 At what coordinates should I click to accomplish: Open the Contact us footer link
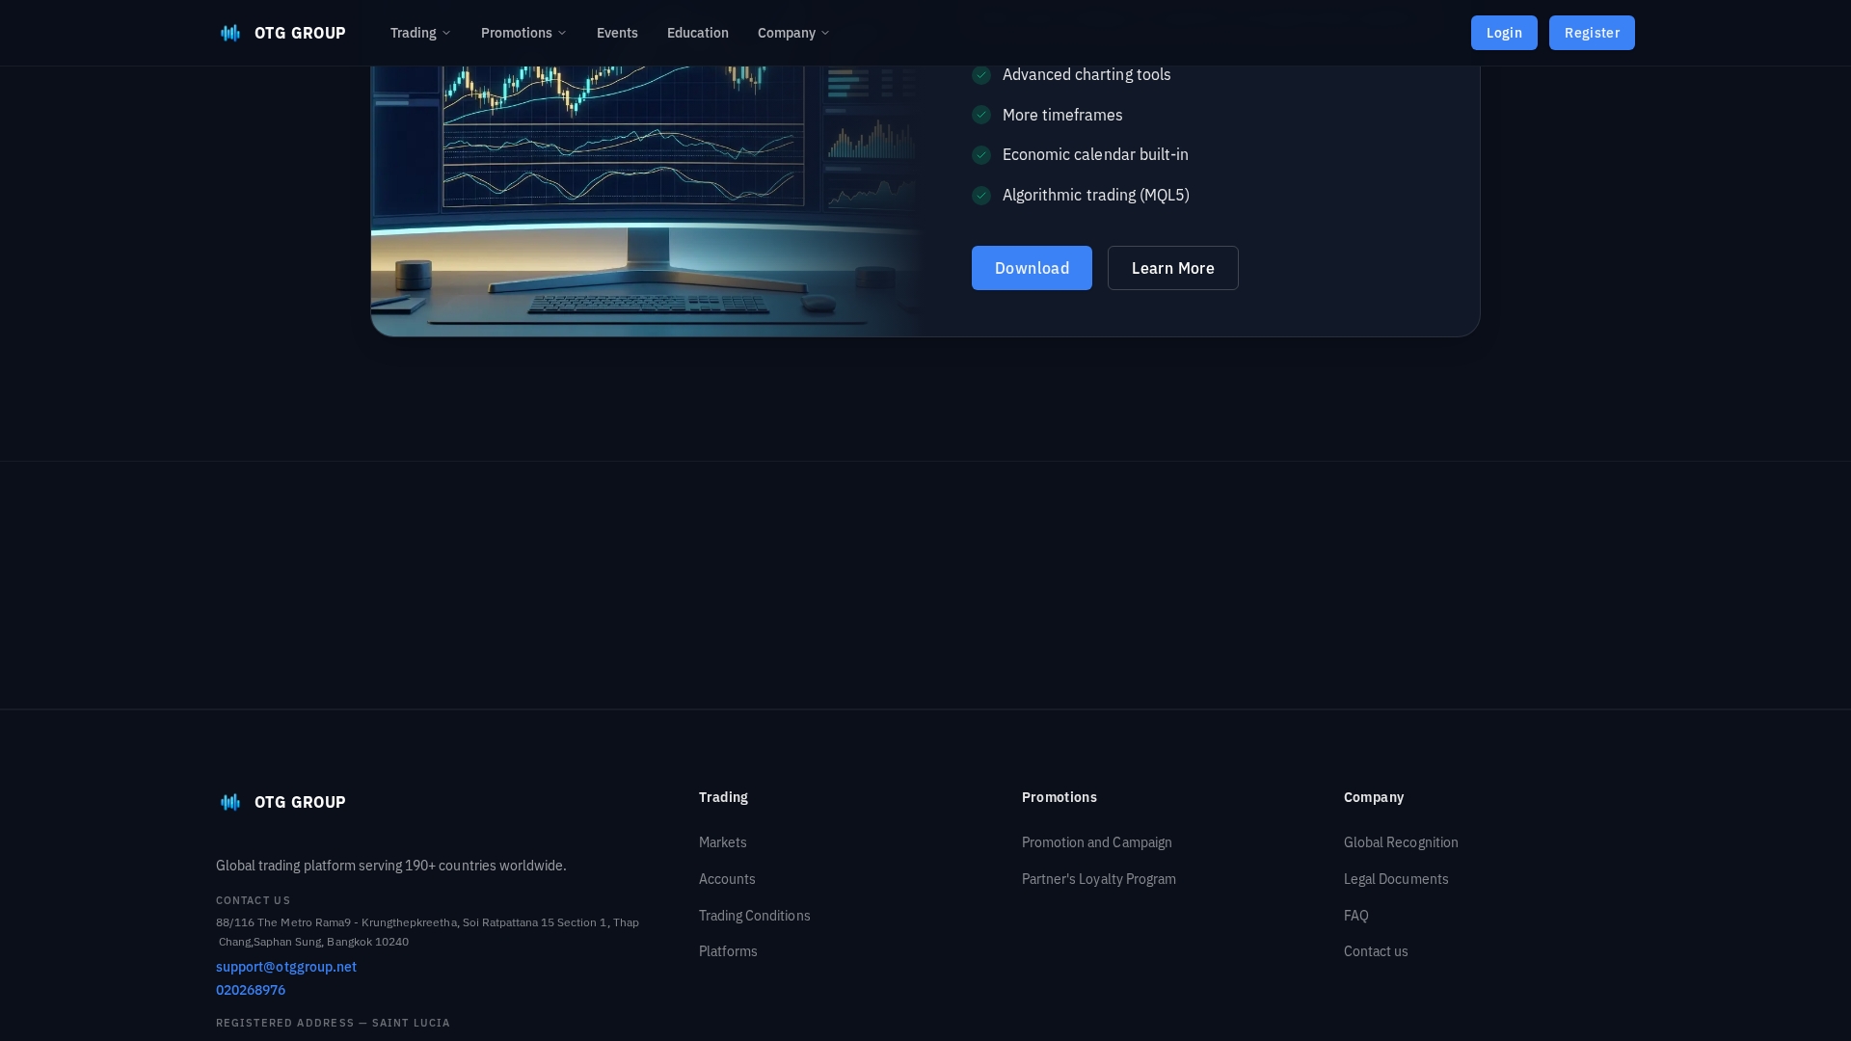pyautogui.click(x=1376, y=951)
